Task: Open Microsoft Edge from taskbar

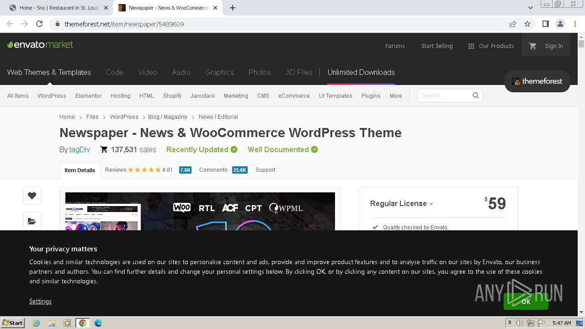Action: click(98, 323)
